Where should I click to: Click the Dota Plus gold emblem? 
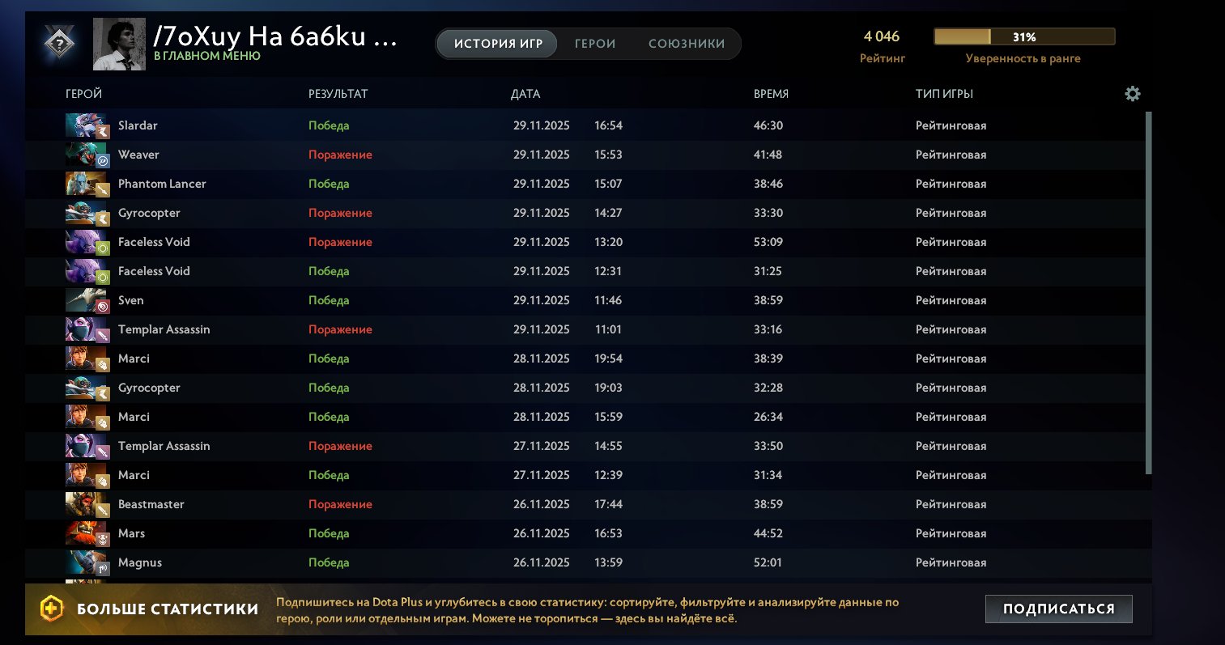52,608
